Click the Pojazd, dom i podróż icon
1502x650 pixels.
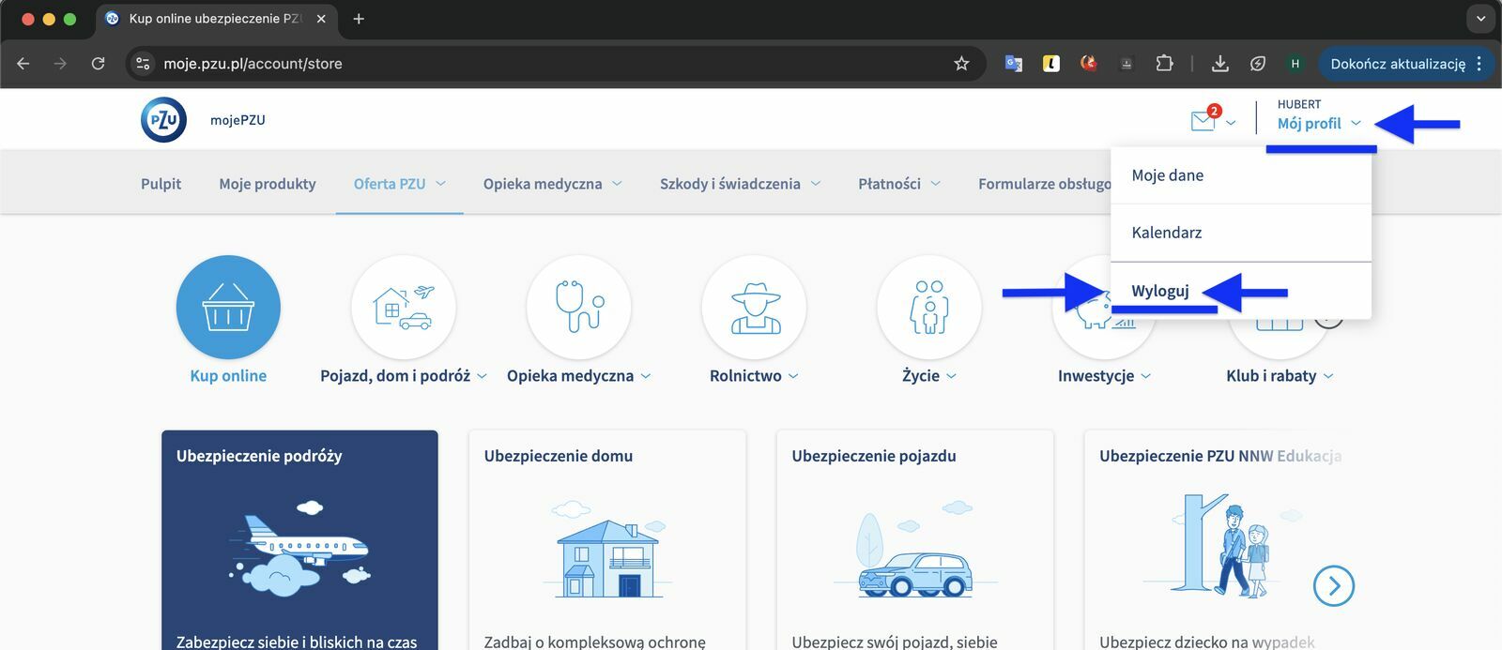(x=403, y=307)
